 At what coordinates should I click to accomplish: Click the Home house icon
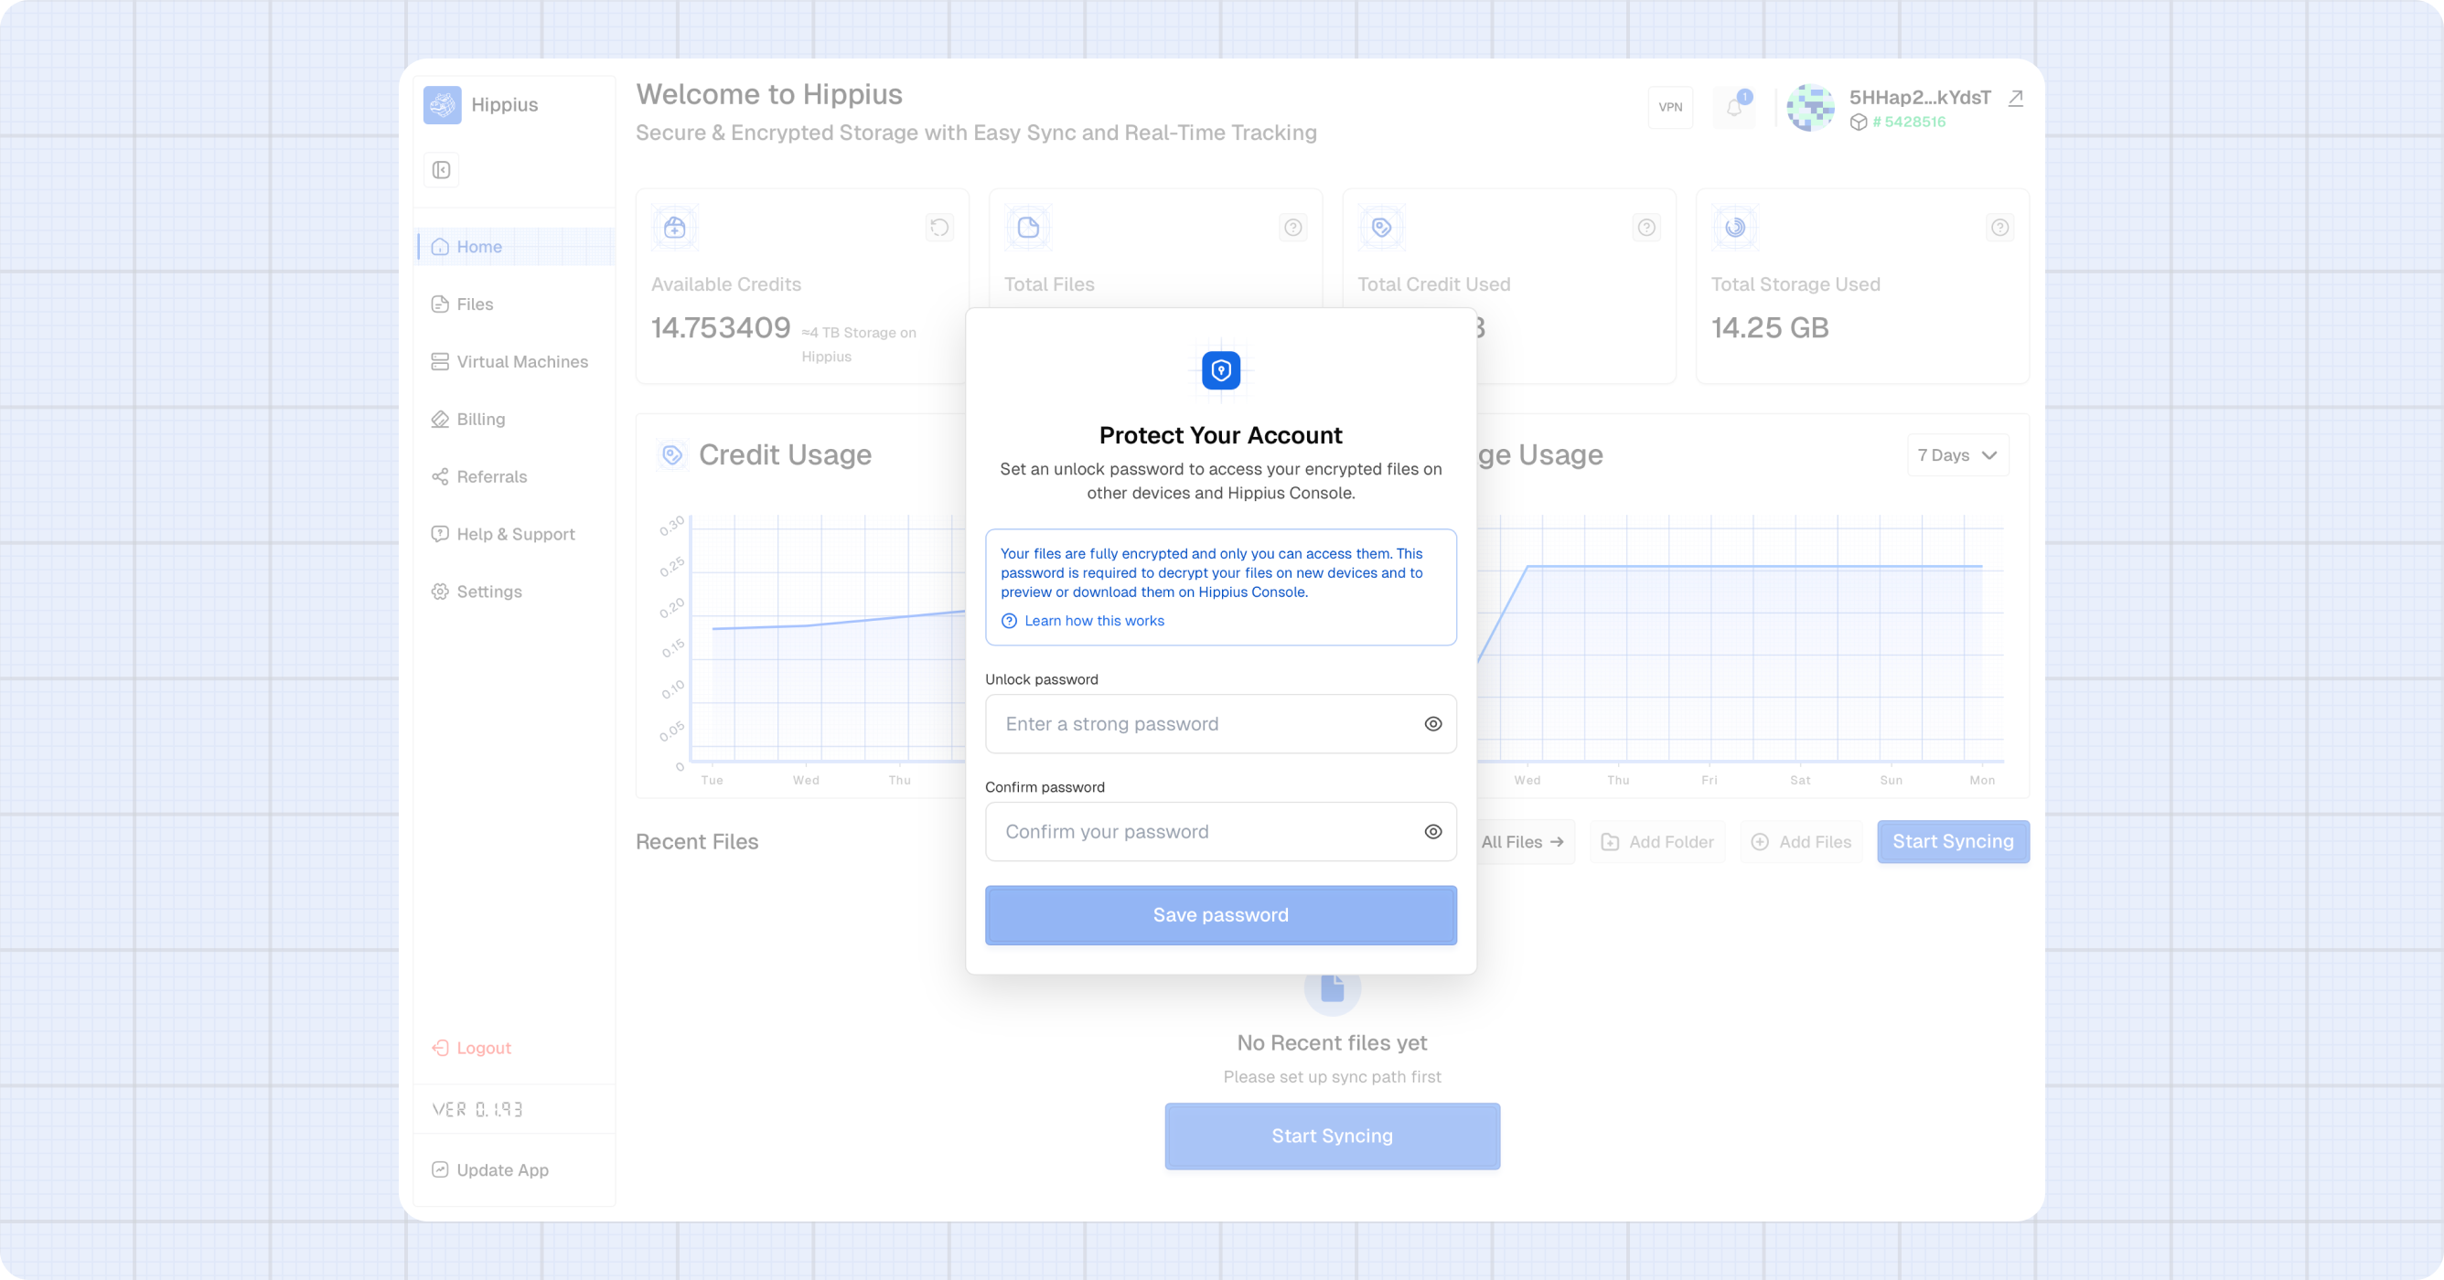coord(439,247)
